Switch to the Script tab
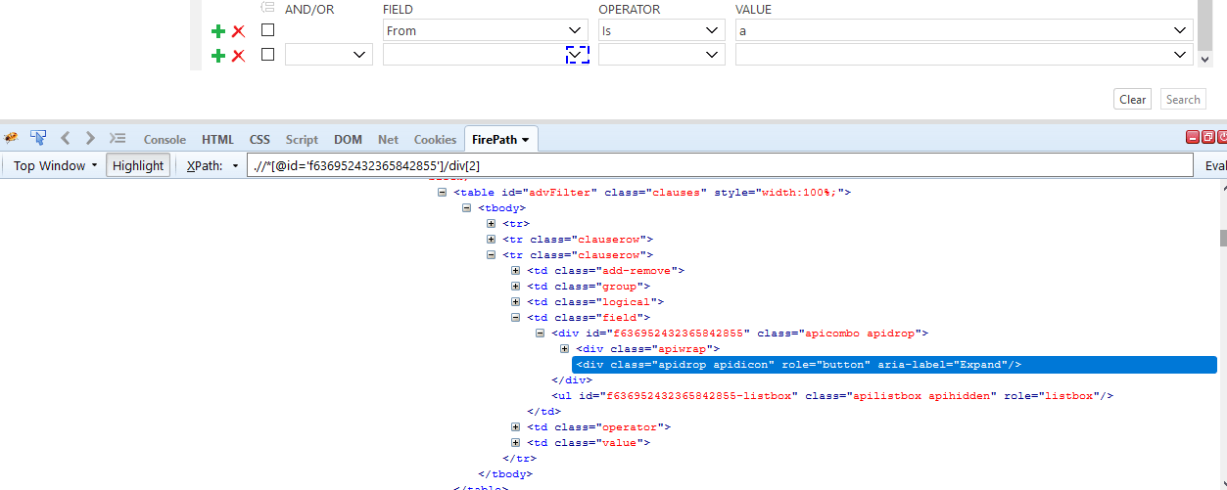Image resolution: width=1227 pixels, height=490 pixels. tap(302, 139)
